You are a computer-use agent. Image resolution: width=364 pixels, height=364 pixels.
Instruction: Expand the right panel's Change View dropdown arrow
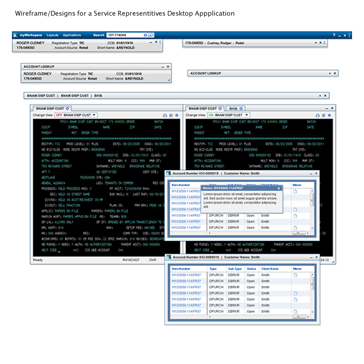click(247, 115)
